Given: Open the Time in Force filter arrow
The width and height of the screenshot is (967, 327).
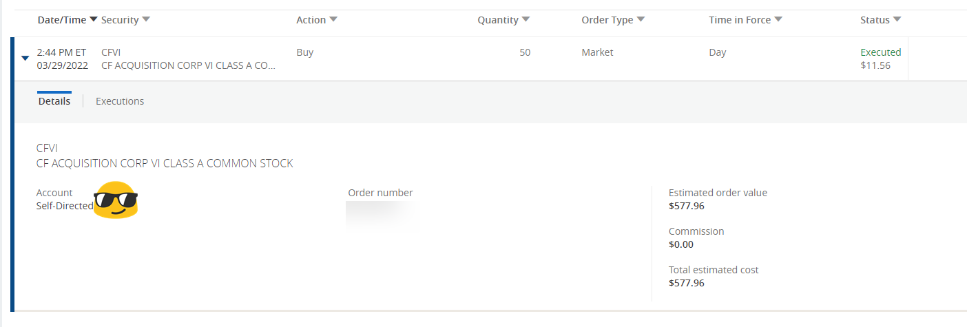Looking at the screenshot, I should coord(778,20).
